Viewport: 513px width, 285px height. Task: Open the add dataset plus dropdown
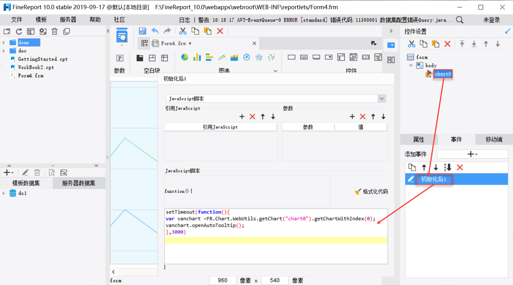click(x=8, y=173)
